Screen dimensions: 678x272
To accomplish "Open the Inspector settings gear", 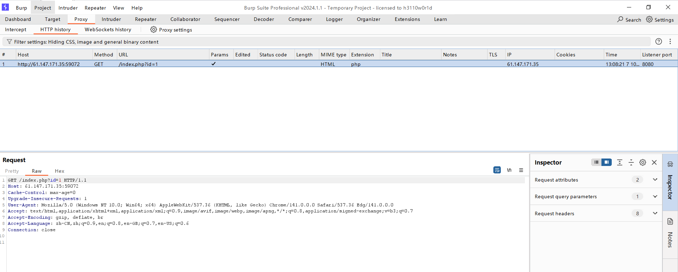I will pos(643,162).
